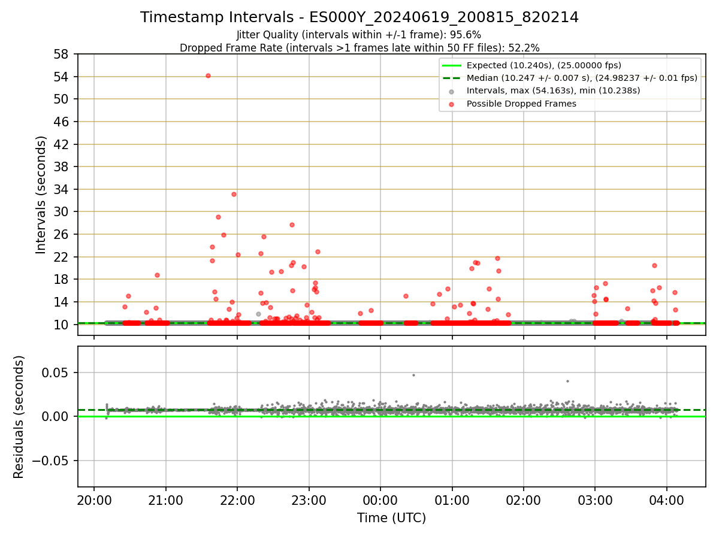Select the 'Jitter Quality' subtitle line showing 95.6%
719x539 pixels.
[359, 35]
